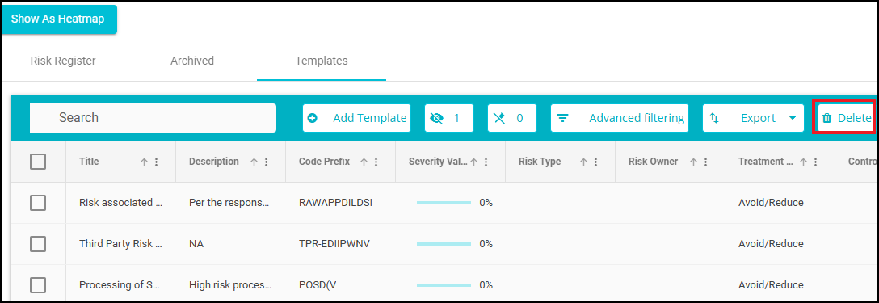Open Description column three-dot menu

tap(267, 162)
